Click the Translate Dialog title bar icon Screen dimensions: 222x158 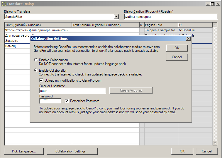point(4,4)
